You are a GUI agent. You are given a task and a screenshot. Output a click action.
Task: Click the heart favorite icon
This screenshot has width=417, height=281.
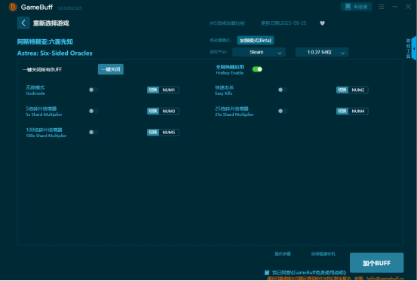[x=322, y=23]
